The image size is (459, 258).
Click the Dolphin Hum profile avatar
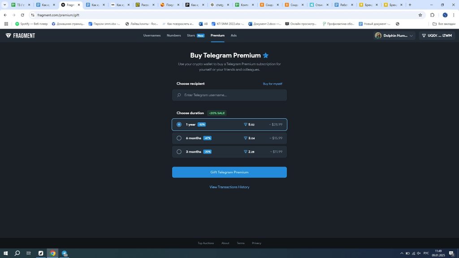(x=378, y=36)
